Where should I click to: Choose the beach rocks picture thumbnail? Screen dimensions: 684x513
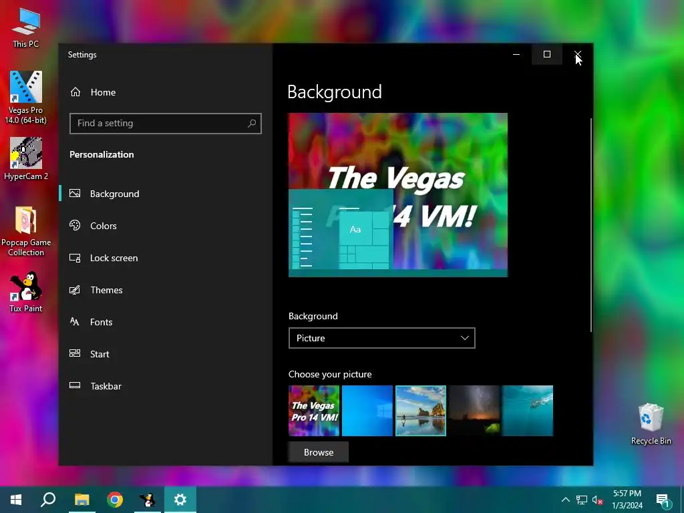click(x=421, y=411)
